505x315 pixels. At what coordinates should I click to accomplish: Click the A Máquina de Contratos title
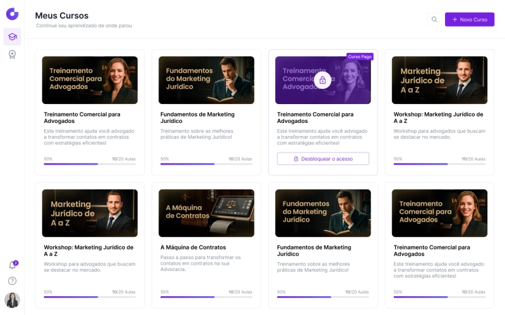point(193,248)
